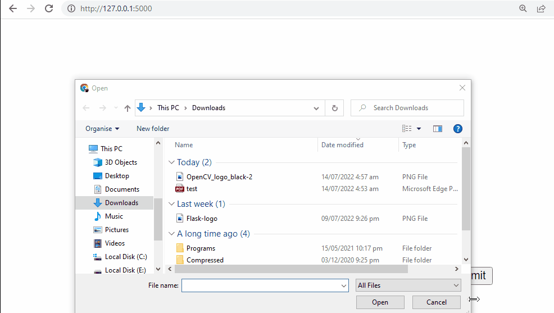Image resolution: width=554 pixels, height=313 pixels.
Task: Open the Organise menu
Action: [x=102, y=129]
